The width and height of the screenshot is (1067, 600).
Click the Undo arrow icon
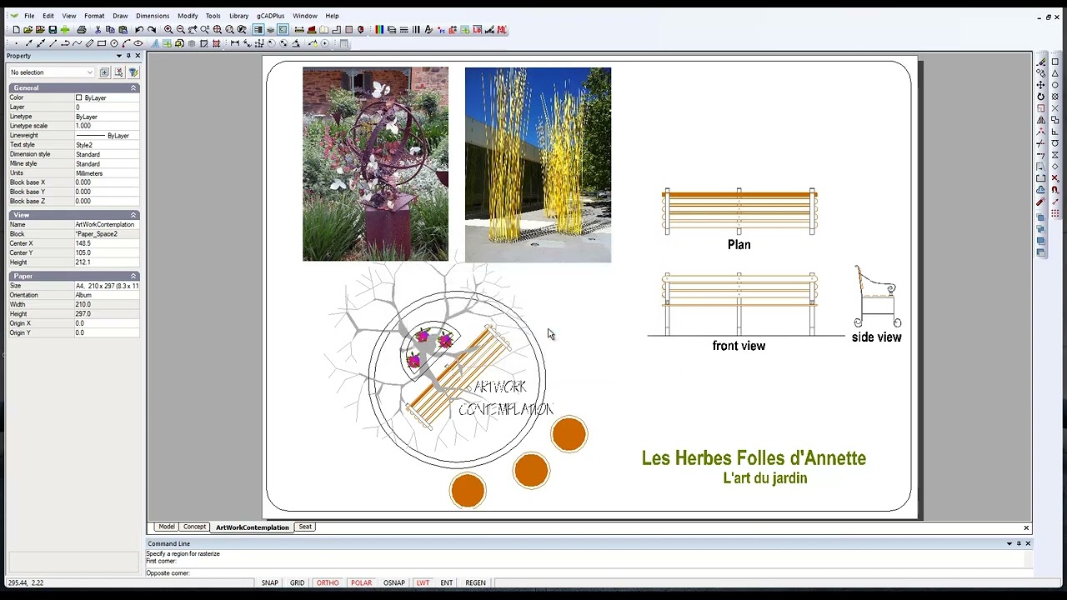[139, 29]
